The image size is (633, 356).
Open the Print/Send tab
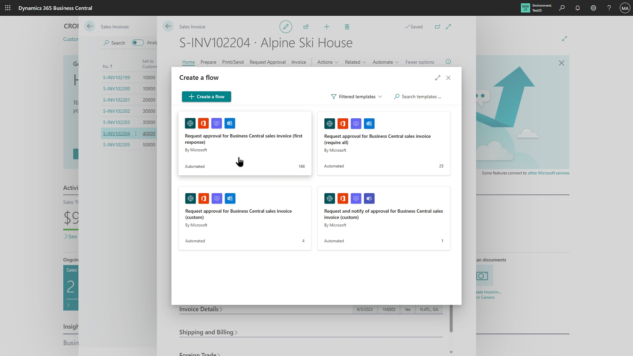[233, 62]
